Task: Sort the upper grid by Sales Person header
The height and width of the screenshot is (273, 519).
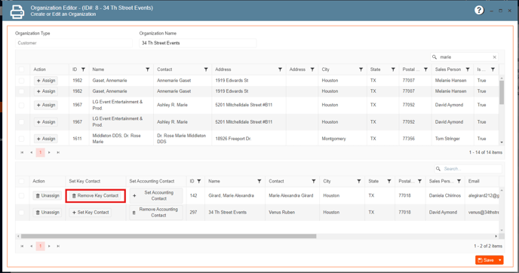Action: (448, 69)
